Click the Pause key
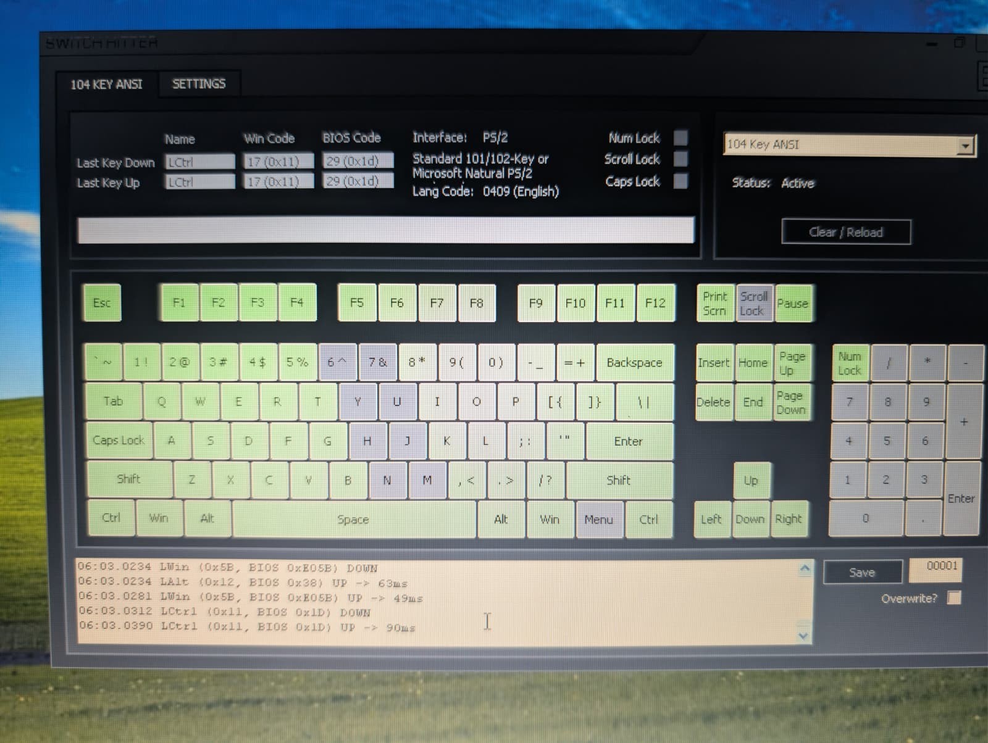 point(793,303)
